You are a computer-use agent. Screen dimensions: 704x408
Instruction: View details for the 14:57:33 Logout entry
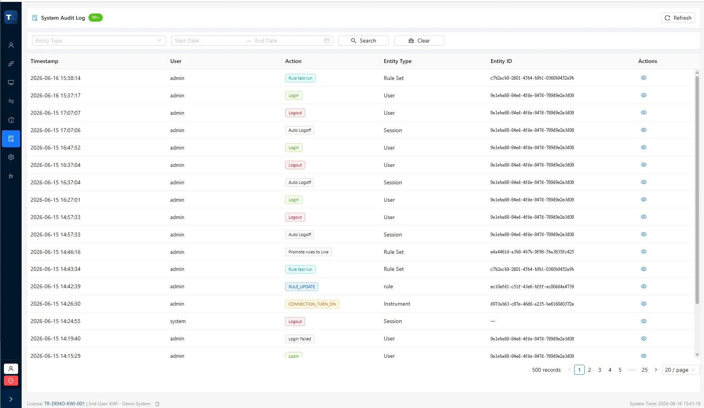tap(643, 217)
